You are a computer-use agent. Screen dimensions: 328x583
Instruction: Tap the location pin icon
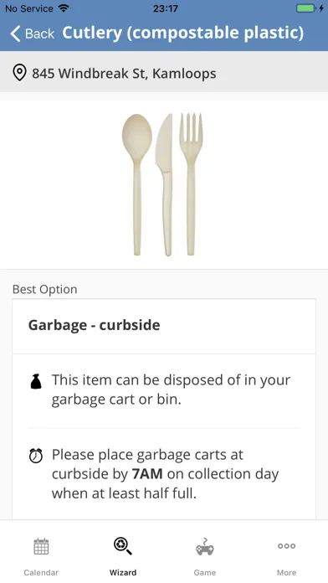[x=19, y=73]
